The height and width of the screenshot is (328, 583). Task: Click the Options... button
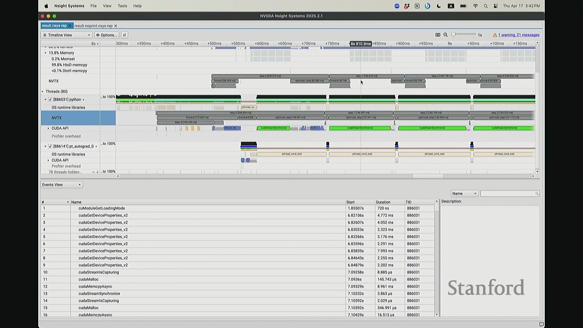pyautogui.click(x=107, y=35)
